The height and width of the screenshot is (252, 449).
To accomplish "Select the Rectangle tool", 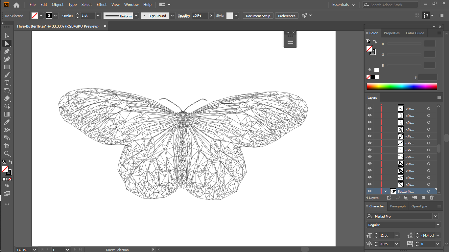I will point(7,67).
